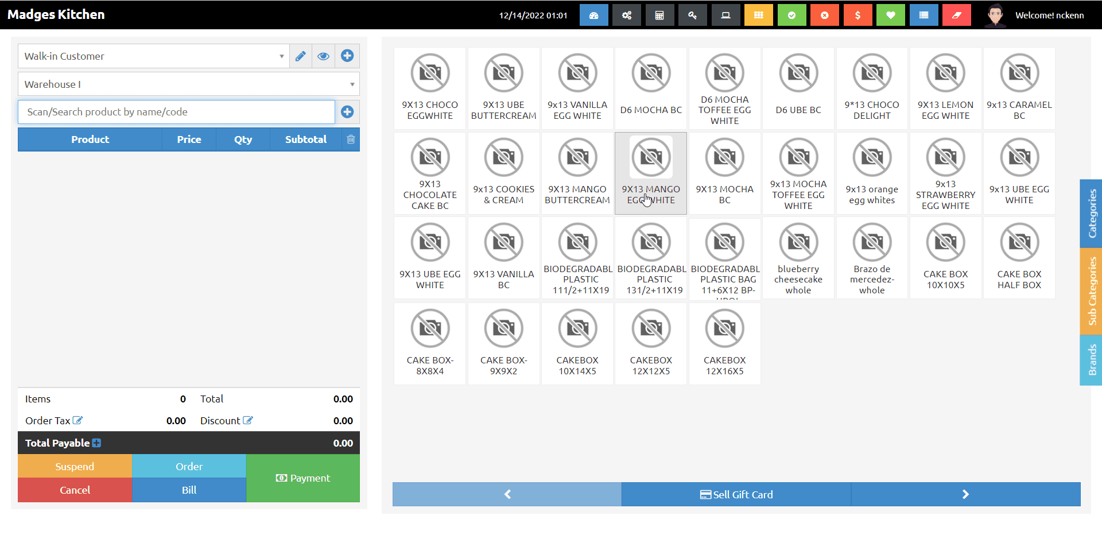Select Brazo de mercedez-whole product
The height and width of the screenshot is (535, 1102).
872,258
